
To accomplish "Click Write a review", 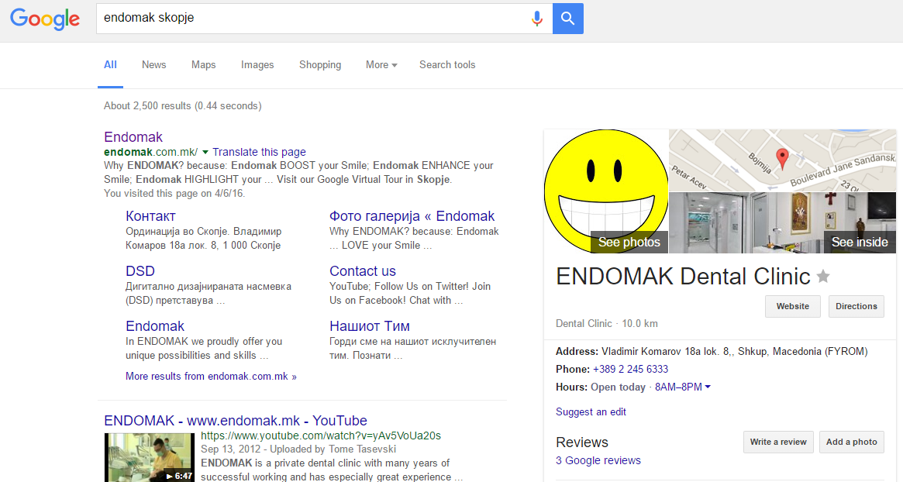I will click(x=777, y=441).
